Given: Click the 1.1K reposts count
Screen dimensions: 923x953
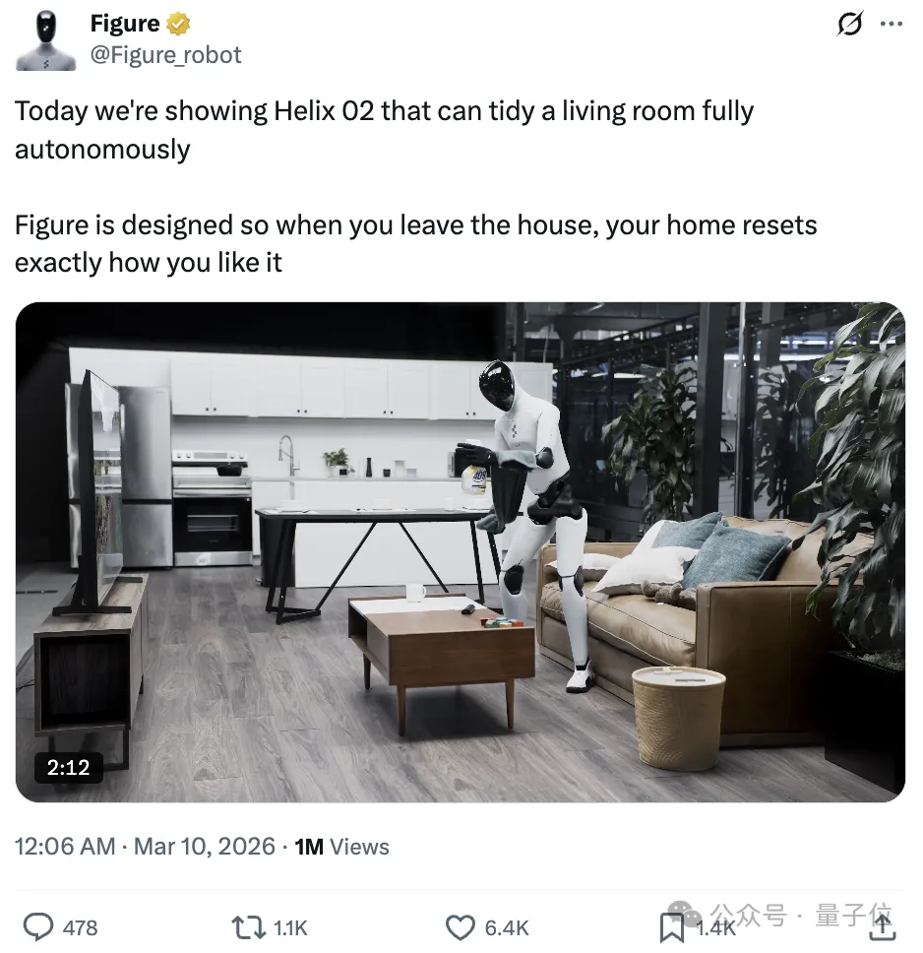Looking at the screenshot, I should [290, 928].
